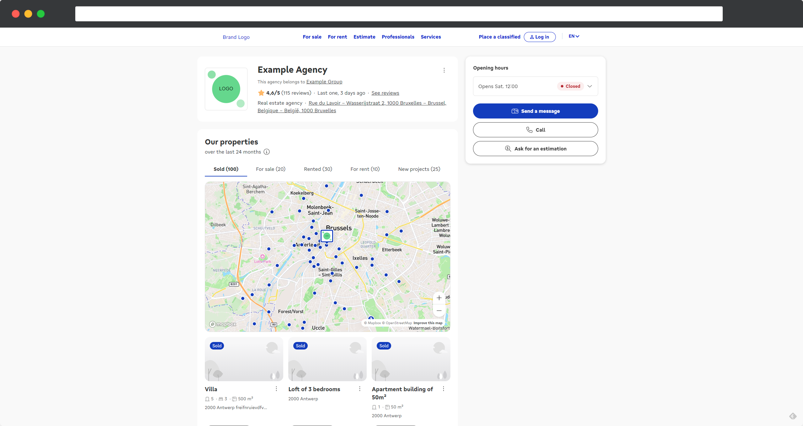
Task: Click the Villa listing title
Action: click(211, 389)
